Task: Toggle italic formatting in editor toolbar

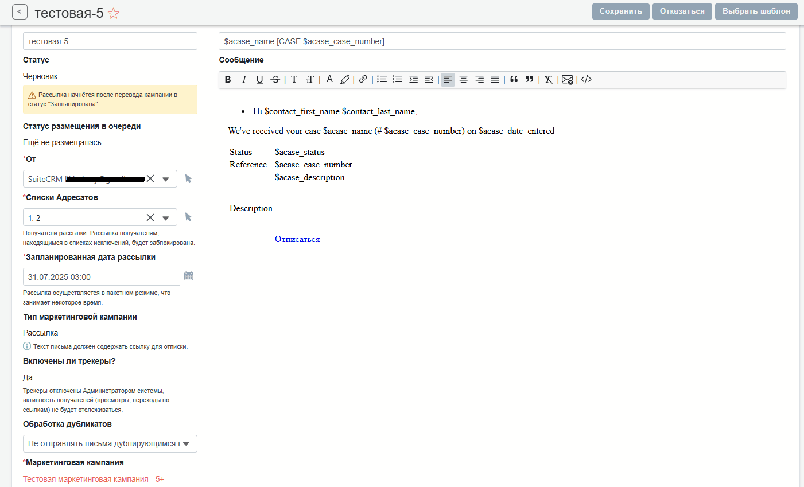Action: (x=244, y=80)
